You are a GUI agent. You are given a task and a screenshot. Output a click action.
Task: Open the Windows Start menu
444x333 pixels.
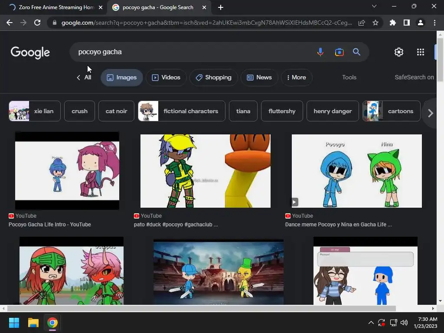(x=14, y=323)
